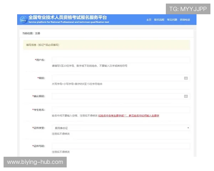Open the 咨询电话 navigation item
The width and height of the screenshot is (214, 171).
pos(185,20)
